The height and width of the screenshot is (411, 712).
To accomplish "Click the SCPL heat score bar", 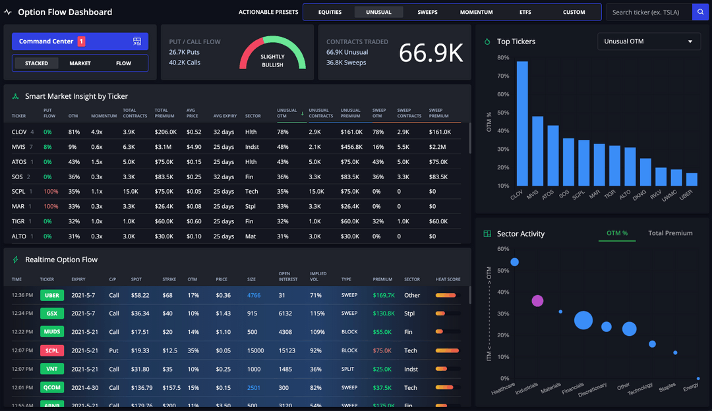I will [448, 350].
